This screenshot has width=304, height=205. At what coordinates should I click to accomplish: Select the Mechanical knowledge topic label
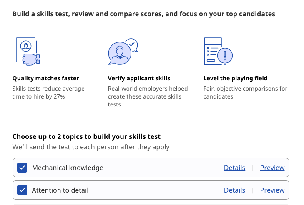tap(68, 168)
